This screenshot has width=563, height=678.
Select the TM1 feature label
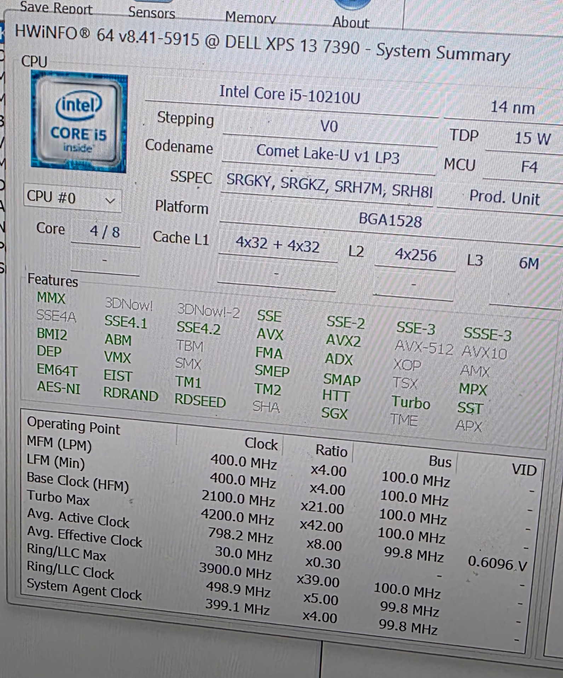(x=188, y=382)
